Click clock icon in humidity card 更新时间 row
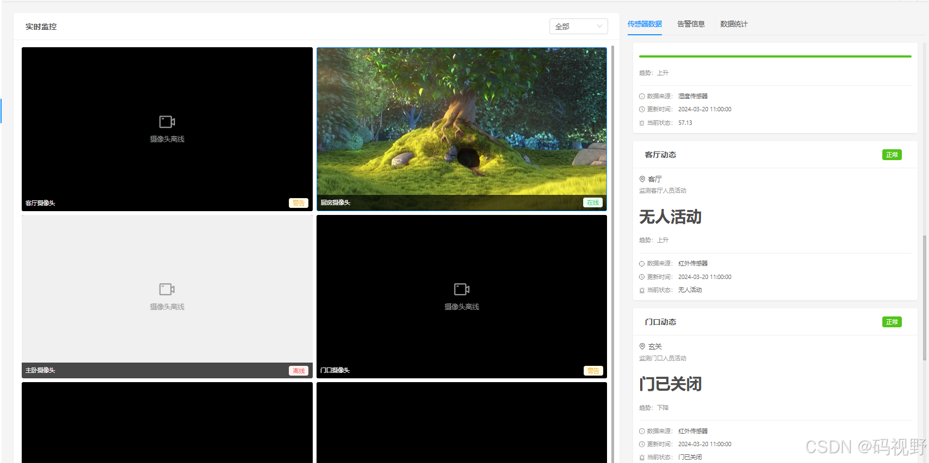The image size is (929, 463). click(642, 109)
